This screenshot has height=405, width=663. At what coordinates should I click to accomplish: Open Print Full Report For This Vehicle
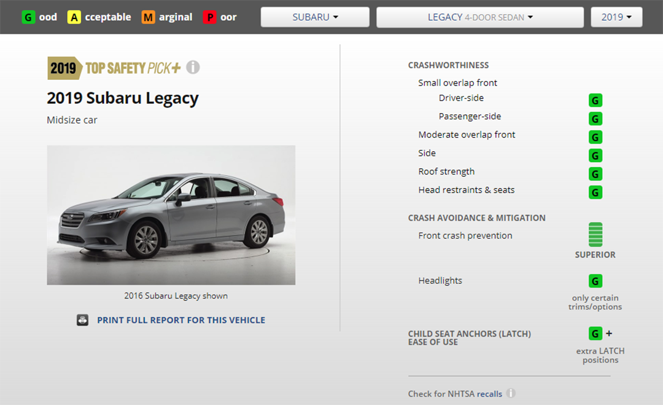pyautogui.click(x=181, y=320)
